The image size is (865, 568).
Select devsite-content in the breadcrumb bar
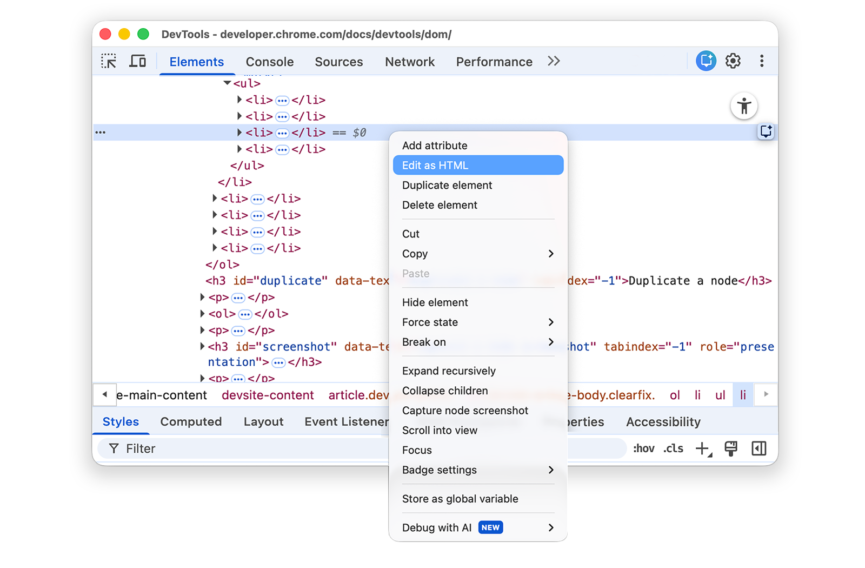click(x=268, y=395)
